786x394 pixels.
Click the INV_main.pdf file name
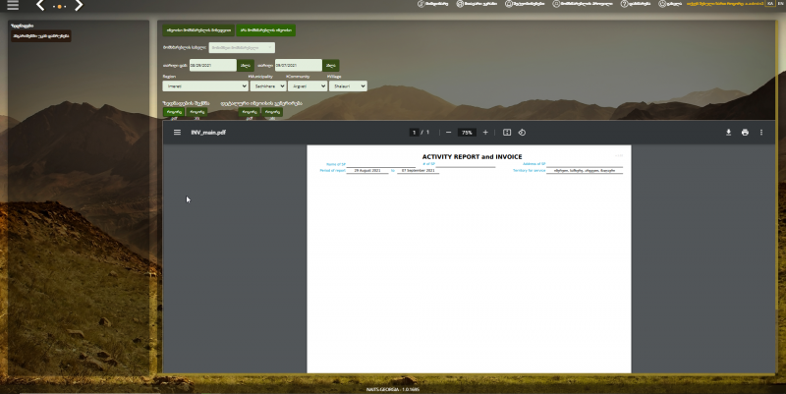point(208,133)
